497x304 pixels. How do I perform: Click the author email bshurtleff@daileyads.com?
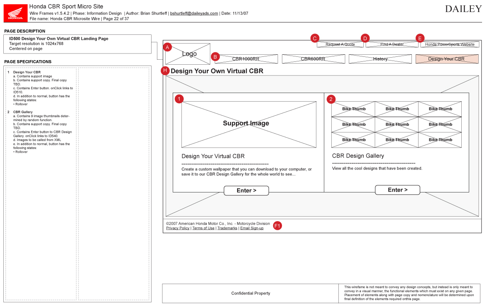click(194, 13)
